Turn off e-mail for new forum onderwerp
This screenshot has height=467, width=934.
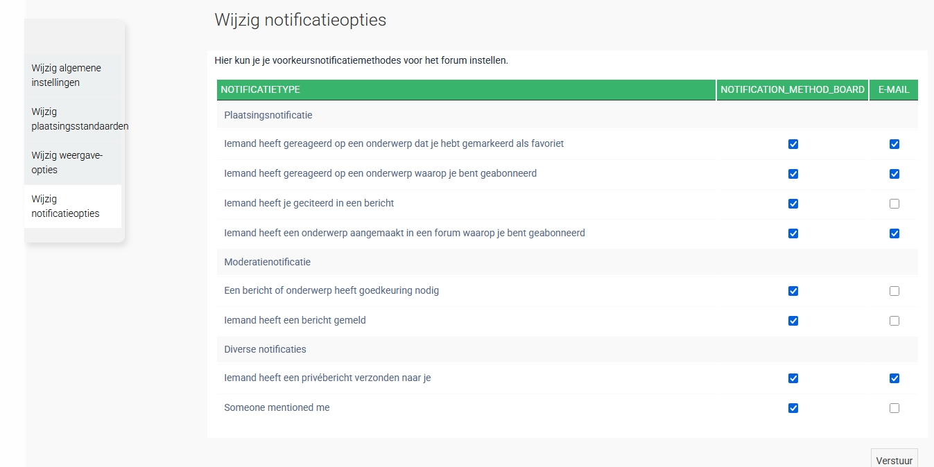point(894,233)
